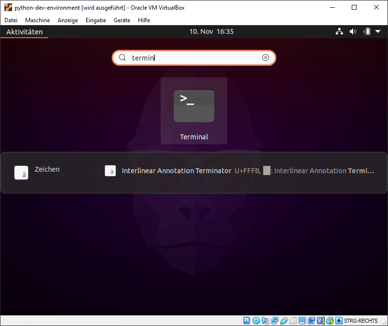The height and width of the screenshot is (326, 388).
Task: Open the Anzeige menu
Action: [x=68, y=20]
